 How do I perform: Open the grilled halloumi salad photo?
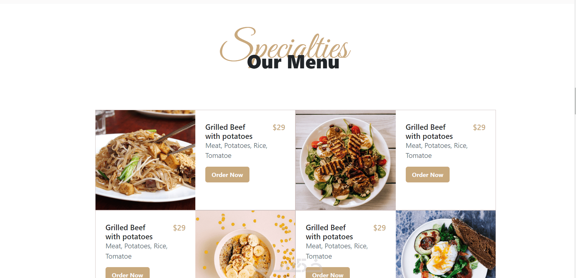tap(346, 160)
